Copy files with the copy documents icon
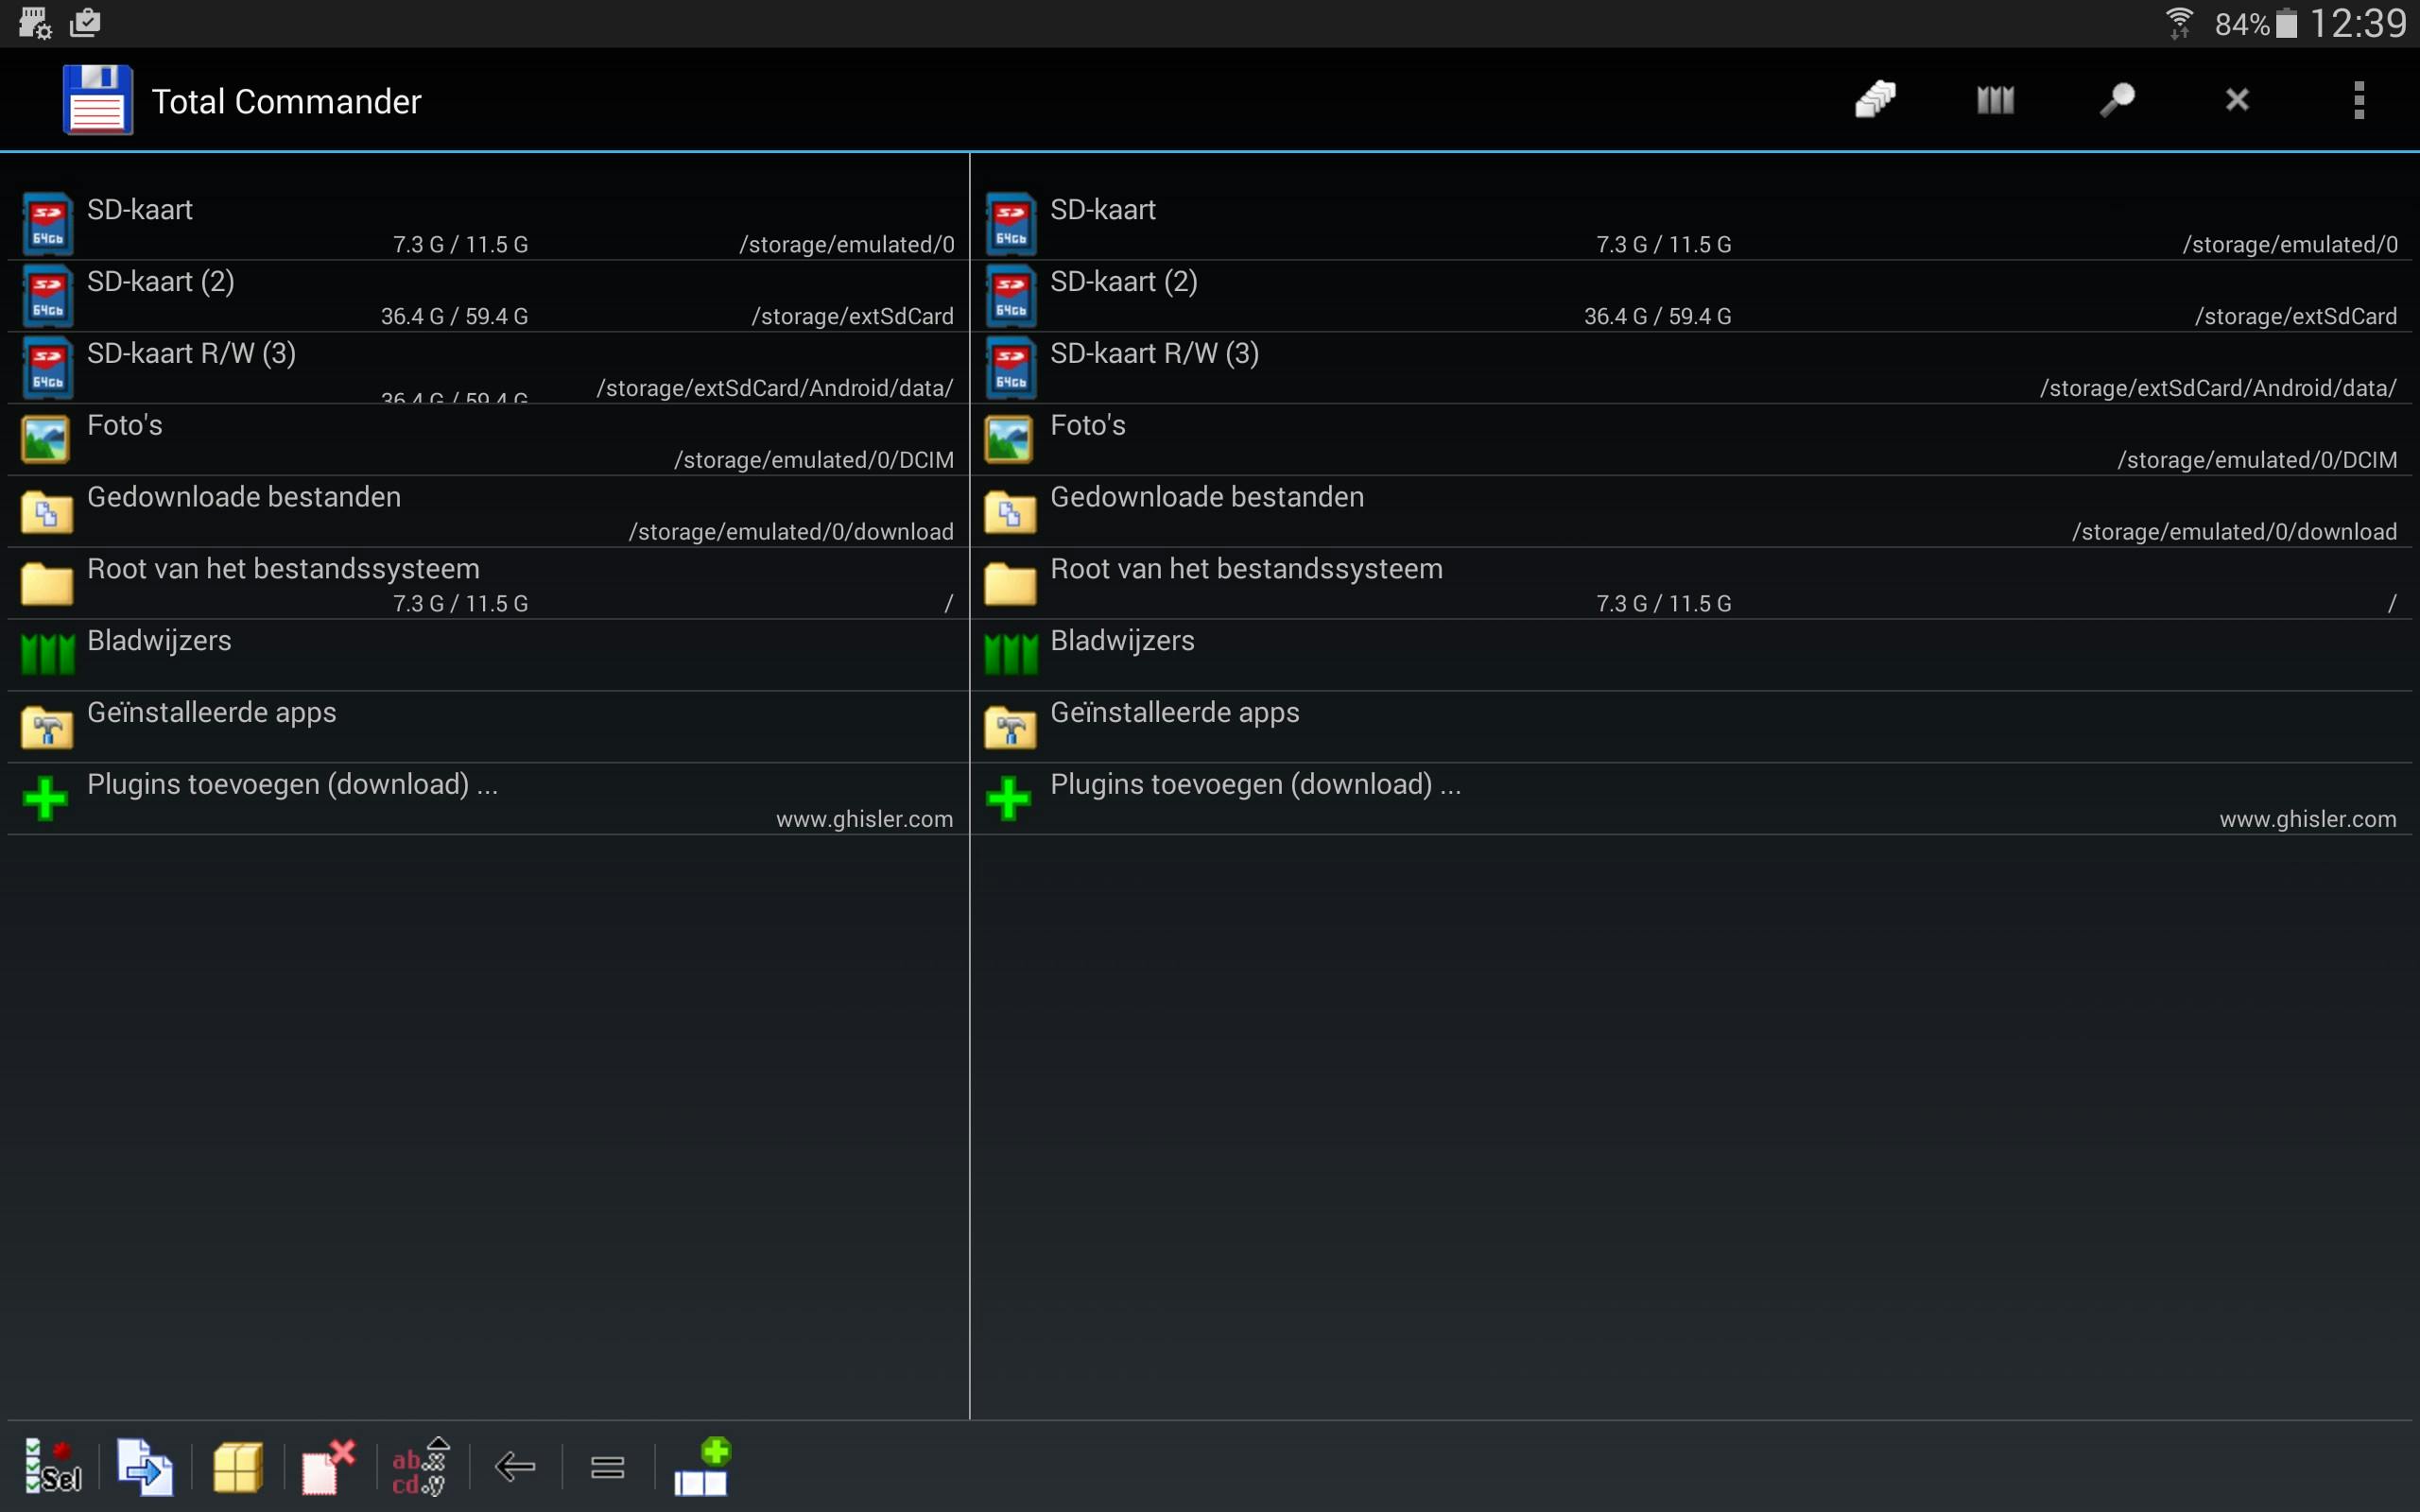Screen dimensions: 2420x1512 [144, 1467]
